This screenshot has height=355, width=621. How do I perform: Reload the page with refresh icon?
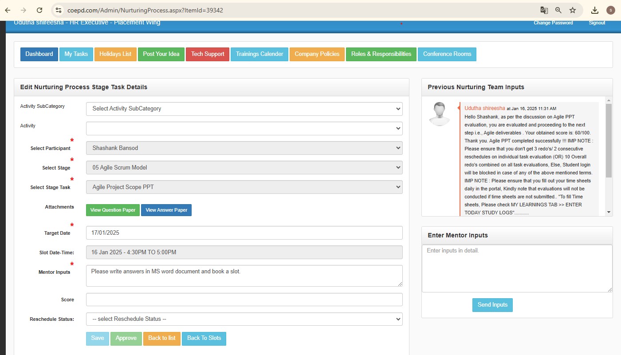click(39, 10)
